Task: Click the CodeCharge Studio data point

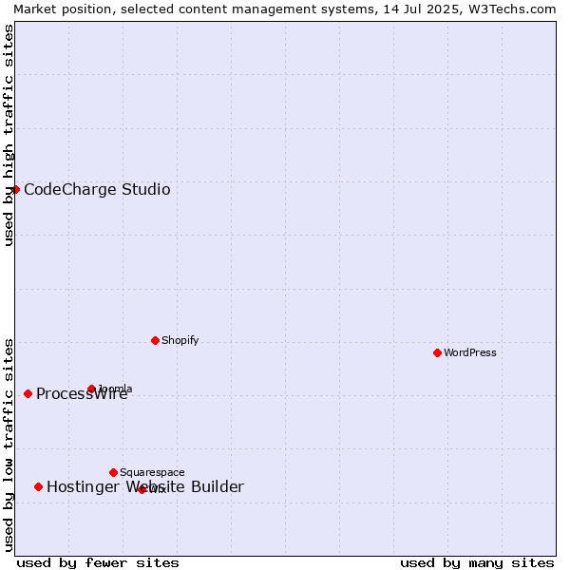Action: [15, 189]
